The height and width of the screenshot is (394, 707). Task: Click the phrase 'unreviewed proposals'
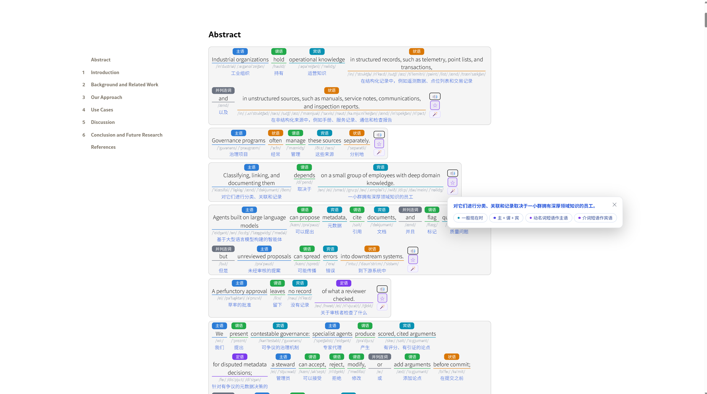(264, 256)
